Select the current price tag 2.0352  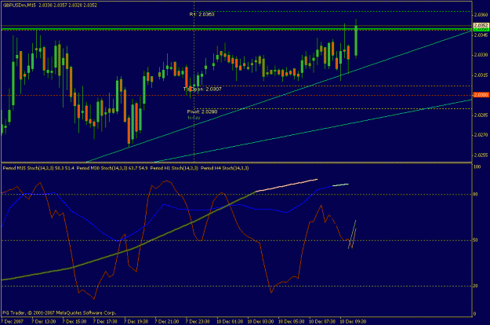pyautogui.click(x=481, y=25)
